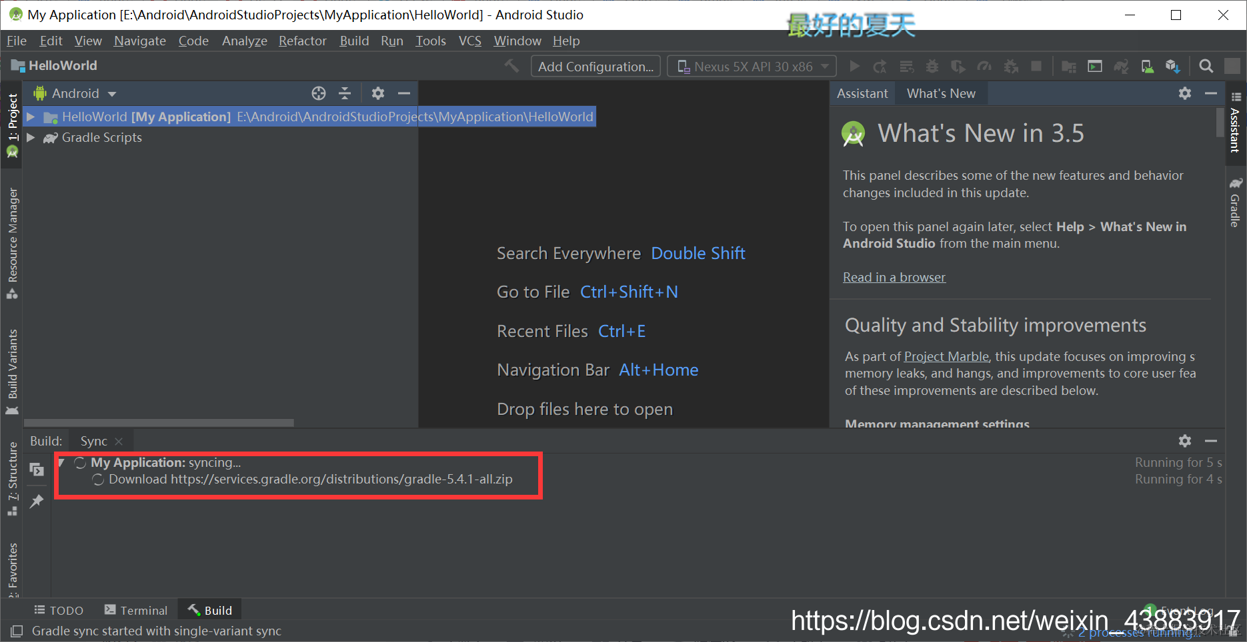Click Collapse All icon in Project panel

[x=345, y=93]
